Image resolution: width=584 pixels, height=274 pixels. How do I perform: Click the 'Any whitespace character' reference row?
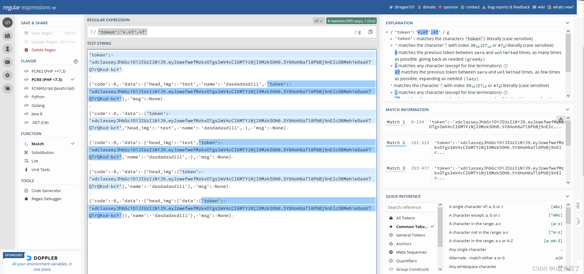505,266
